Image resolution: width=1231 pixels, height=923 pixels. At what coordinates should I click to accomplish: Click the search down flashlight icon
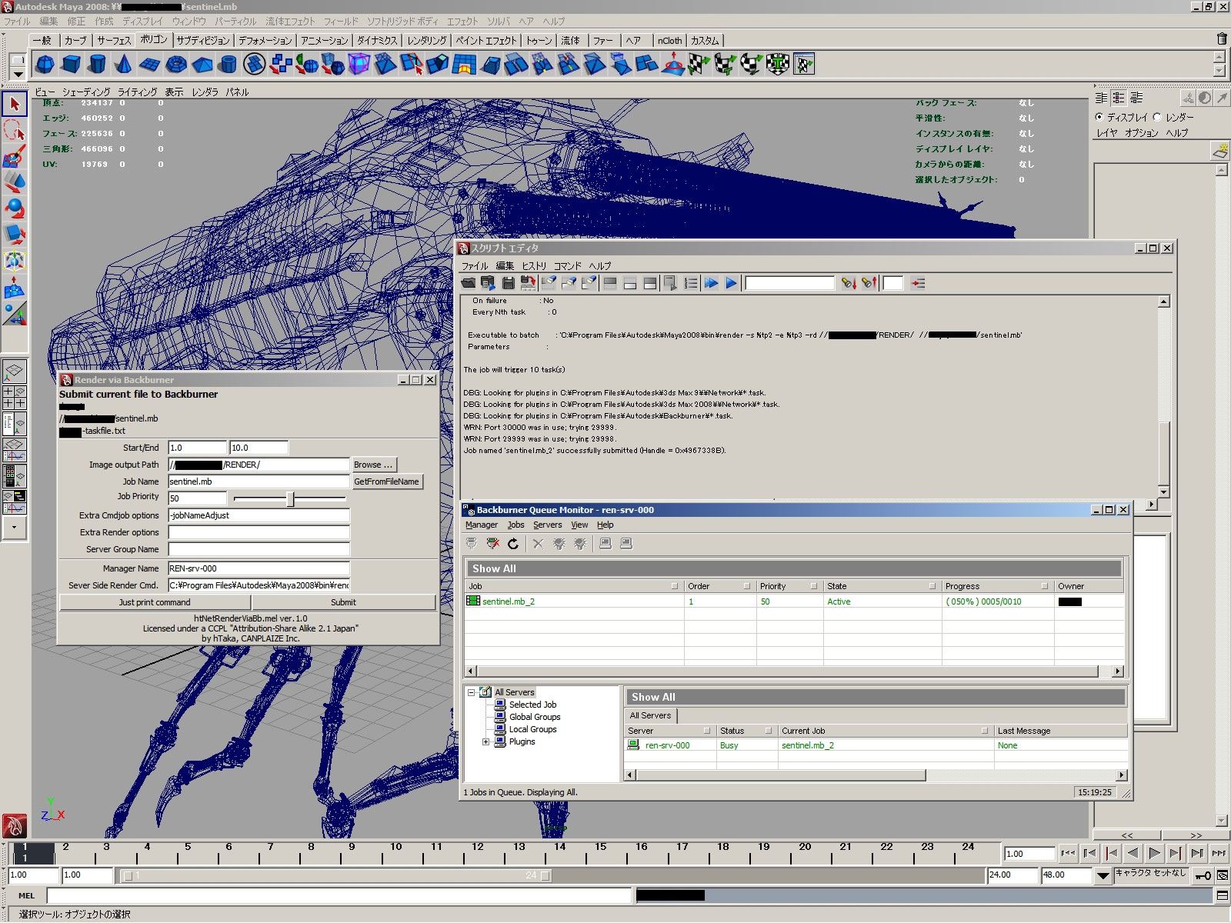pos(849,283)
